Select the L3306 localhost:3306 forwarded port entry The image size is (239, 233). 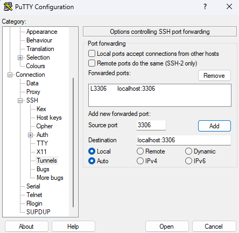coord(160,89)
